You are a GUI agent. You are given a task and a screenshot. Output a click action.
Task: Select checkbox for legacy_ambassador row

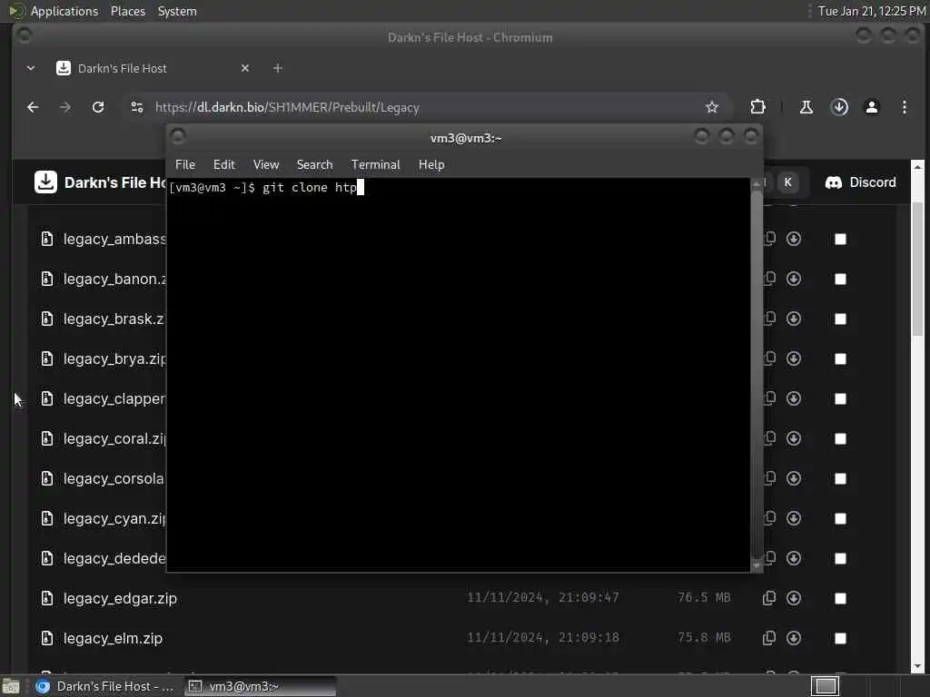point(840,240)
